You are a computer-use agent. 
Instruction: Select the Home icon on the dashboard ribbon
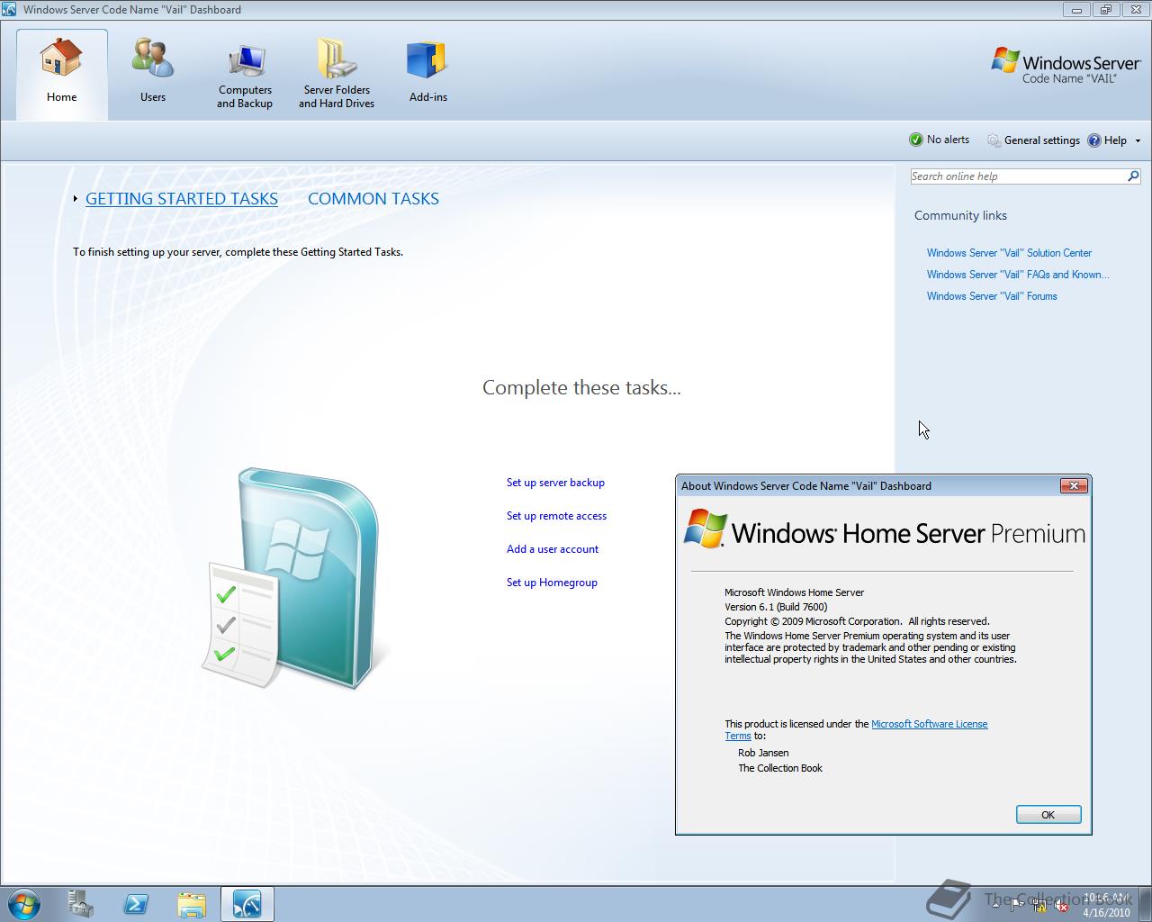(x=61, y=72)
